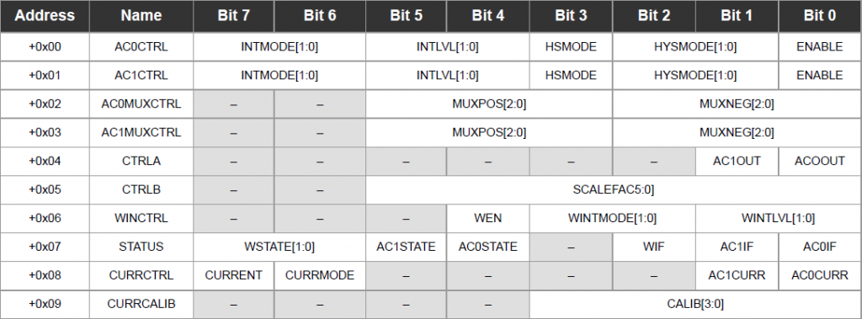
Task: Select the AC0CTRL register name cell
Action: click(141, 47)
